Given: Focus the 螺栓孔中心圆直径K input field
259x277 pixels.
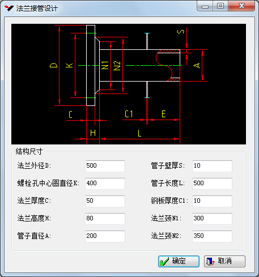Looking at the screenshot, I should (x=105, y=184).
